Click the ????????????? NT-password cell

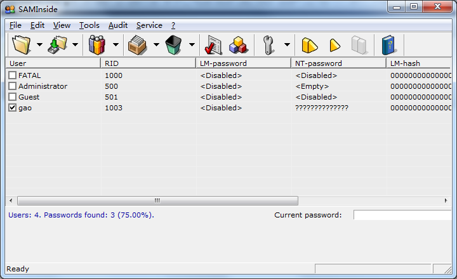pyautogui.click(x=322, y=108)
